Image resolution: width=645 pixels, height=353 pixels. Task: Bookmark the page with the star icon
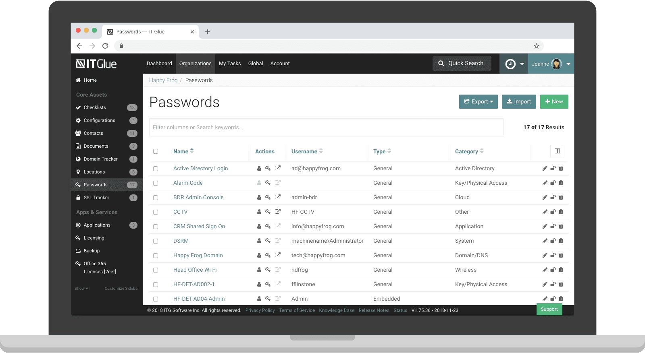(536, 46)
